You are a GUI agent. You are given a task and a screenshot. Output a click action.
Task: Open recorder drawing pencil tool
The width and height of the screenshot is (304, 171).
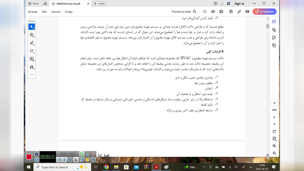click(82, 160)
